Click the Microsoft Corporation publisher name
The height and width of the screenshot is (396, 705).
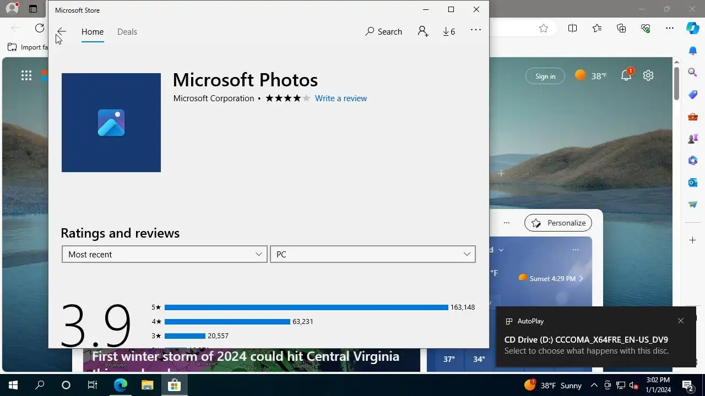pos(214,98)
